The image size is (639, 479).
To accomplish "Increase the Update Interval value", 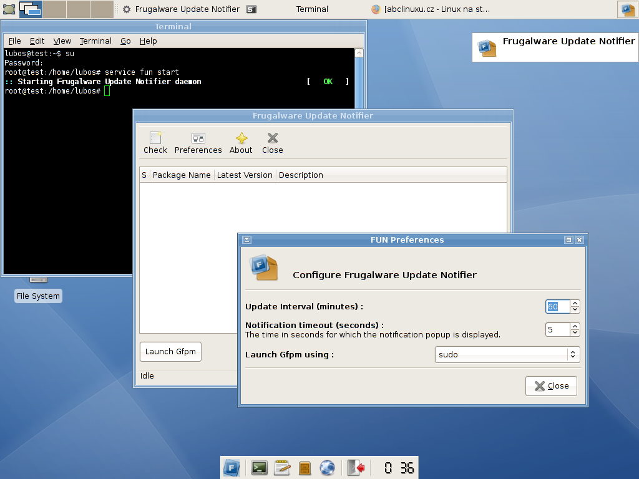I will pos(575,303).
